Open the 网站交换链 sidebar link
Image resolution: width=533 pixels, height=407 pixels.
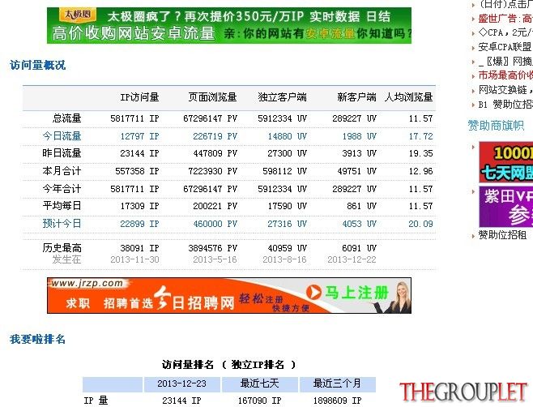(505, 89)
